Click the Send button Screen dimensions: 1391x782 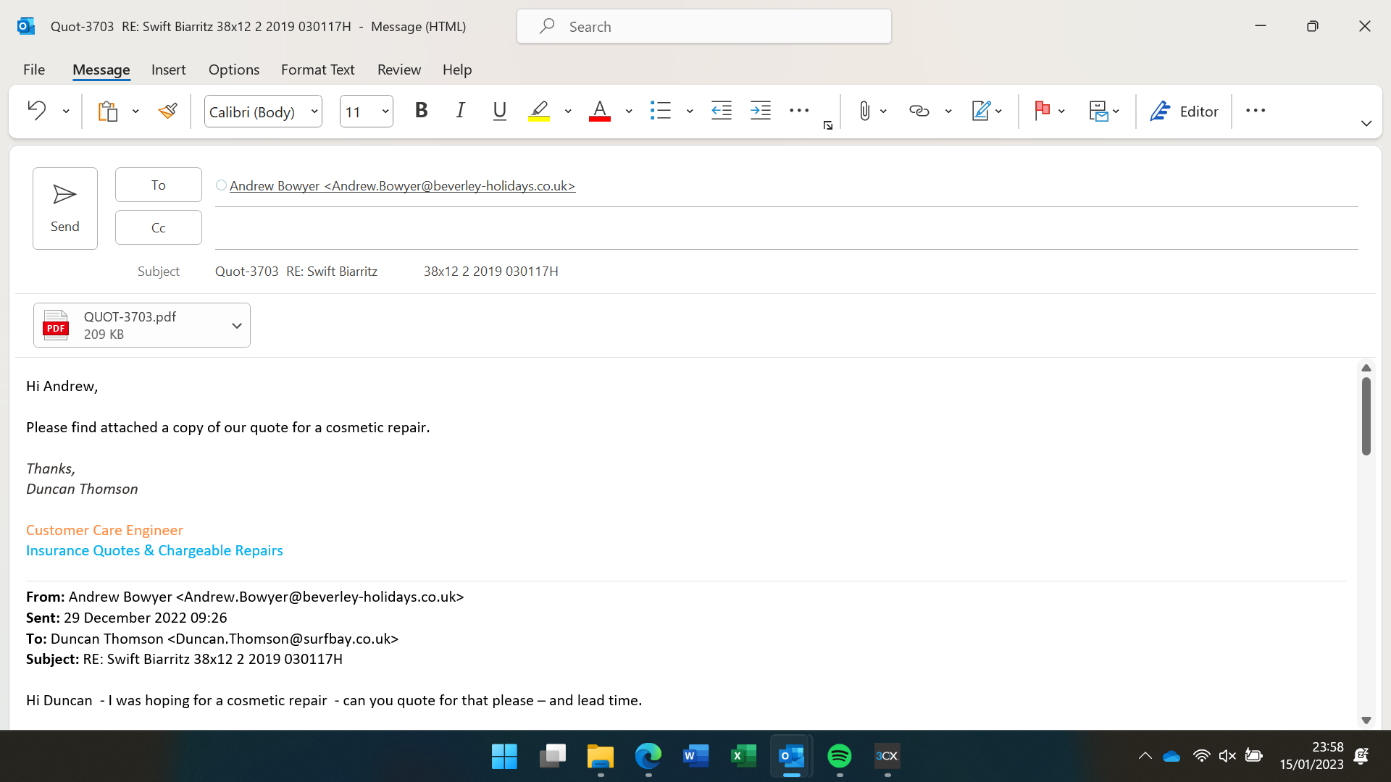pyautogui.click(x=65, y=209)
